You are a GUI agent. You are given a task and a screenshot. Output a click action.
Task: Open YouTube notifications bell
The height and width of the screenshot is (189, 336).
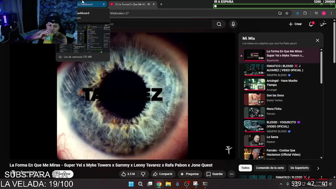tap(311, 24)
